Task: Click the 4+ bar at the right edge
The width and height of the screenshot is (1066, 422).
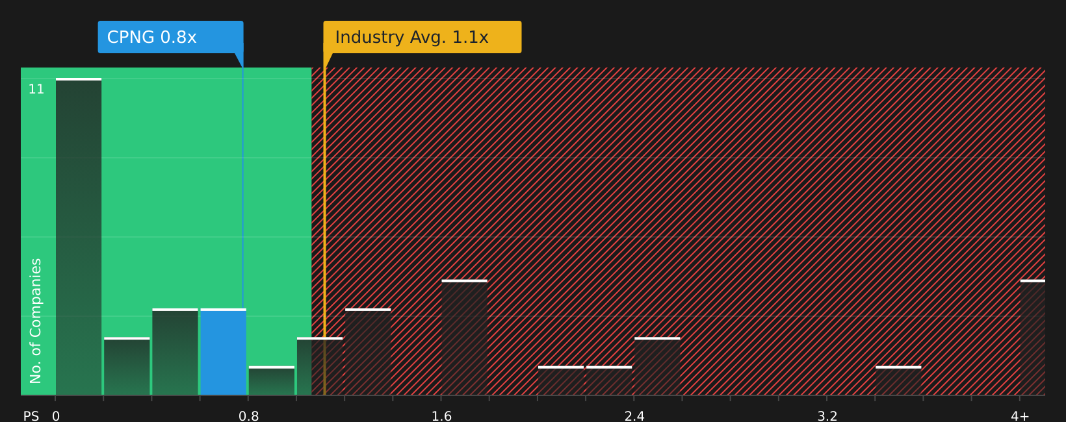Action: pyautogui.click(x=1033, y=338)
